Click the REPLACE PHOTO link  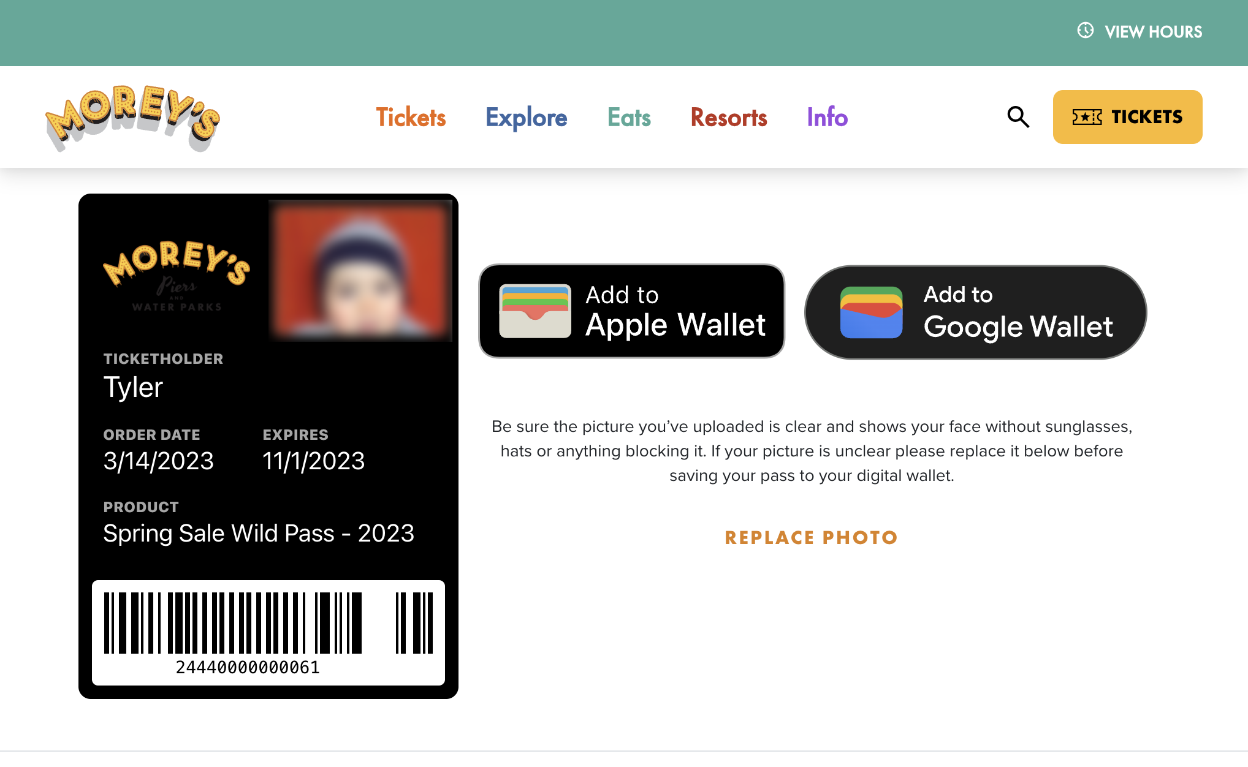click(x=811, y=537)
